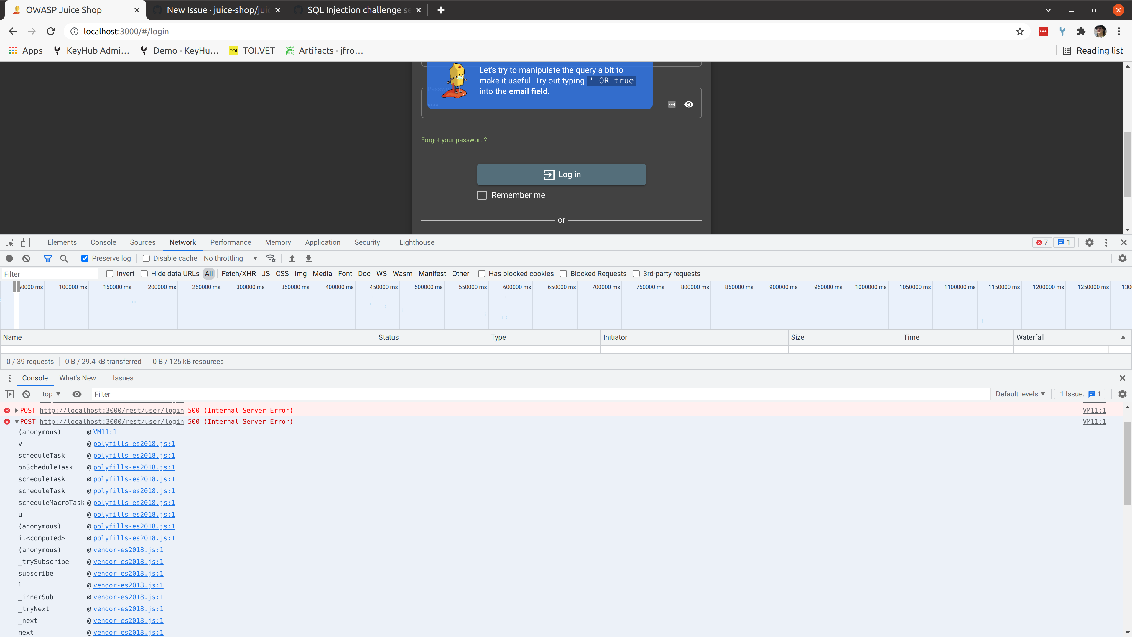Open the Extensions puzzle icon
The image size is (1132, 637).
pyautogui.click(x=1081, y=31)
